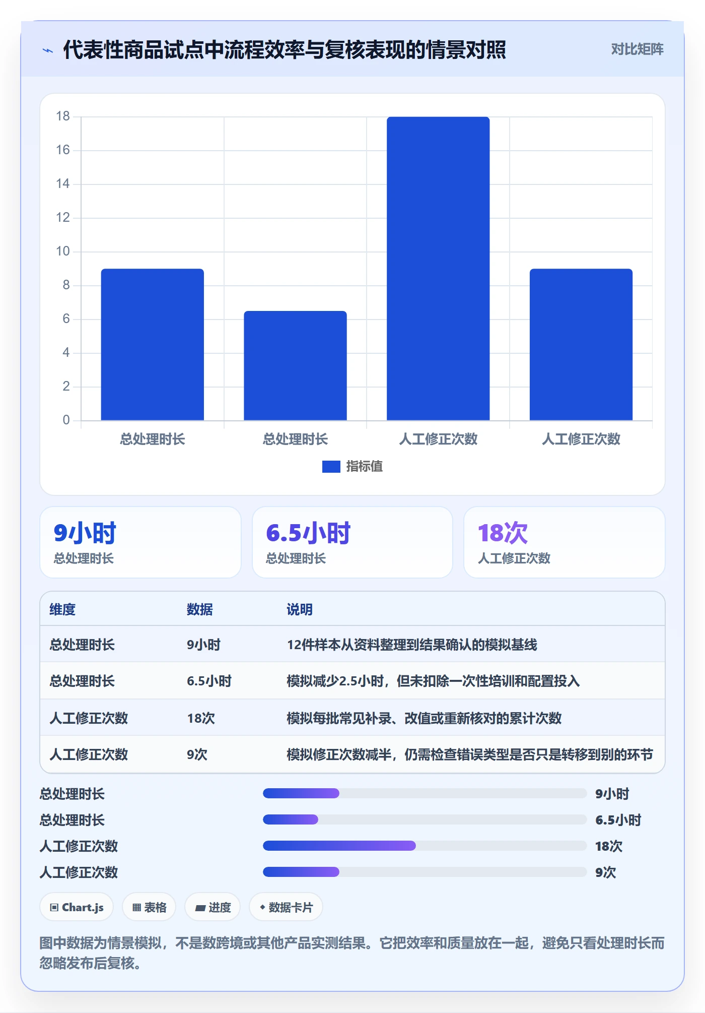705x1013 pixels.
Task: Click the footer note starting 图中数据为情景模拟
Action: 352,953
